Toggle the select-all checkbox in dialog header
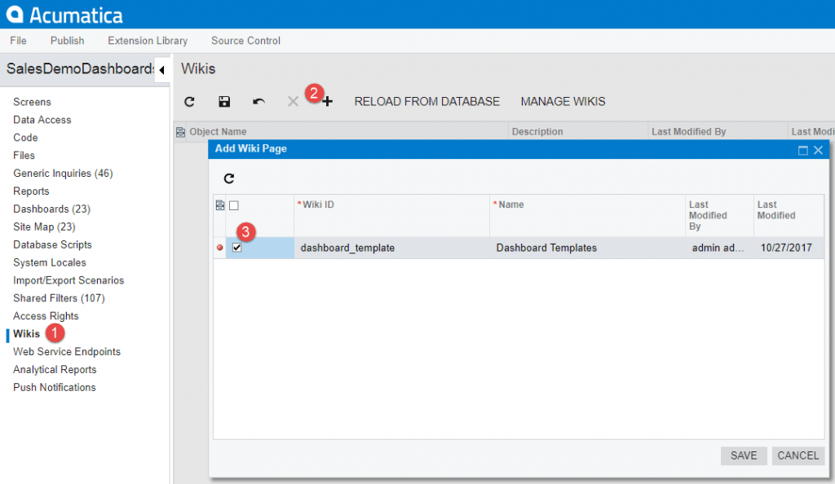The width and height of the screenshot is (835, 484). pos(234,205)
